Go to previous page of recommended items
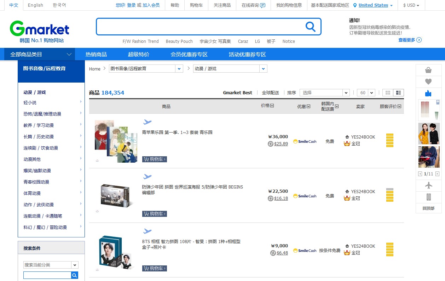Image resolution: width=445 pixels, height=281 pixels. click(x=420, y=174)
